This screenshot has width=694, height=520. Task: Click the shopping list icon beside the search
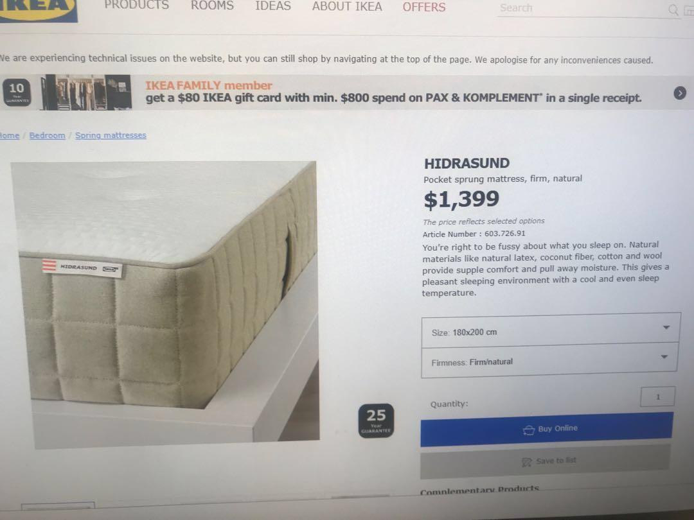pyautogui.click(x=689, y=11)
